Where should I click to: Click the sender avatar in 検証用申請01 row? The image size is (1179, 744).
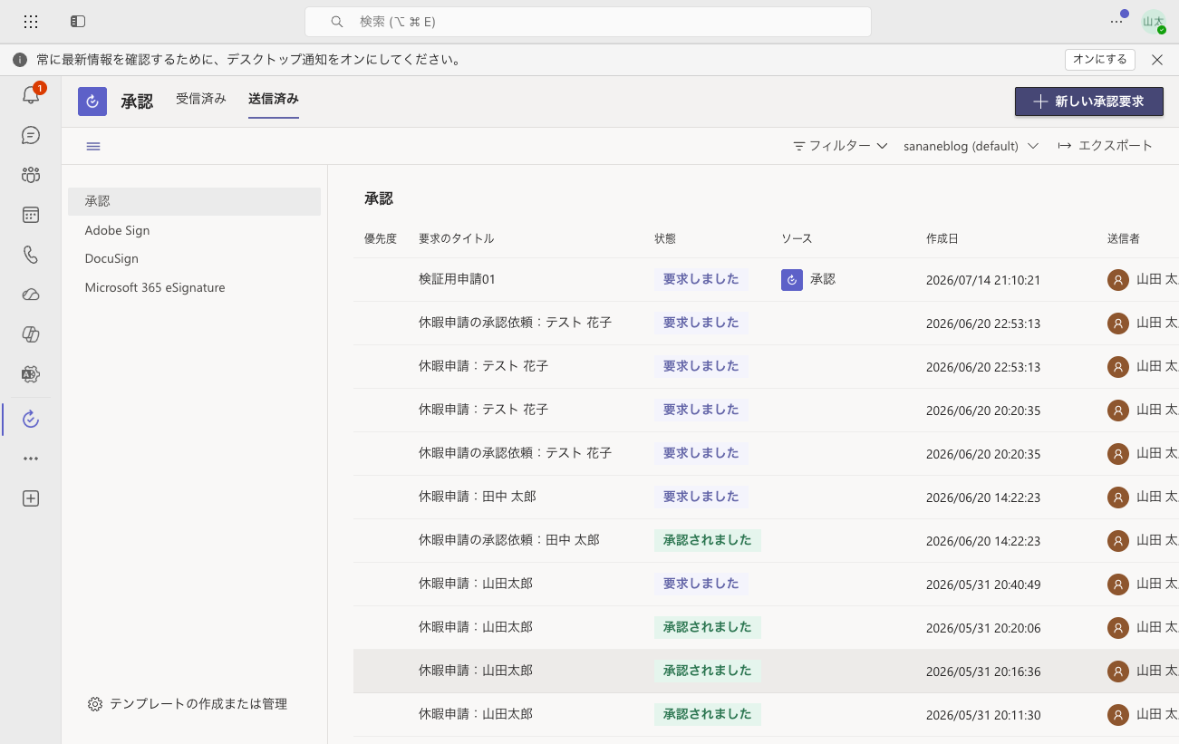click(x=1118, y=280)
